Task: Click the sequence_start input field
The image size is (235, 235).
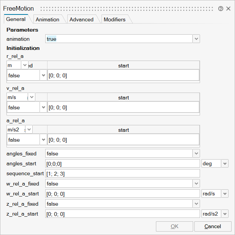Action: pos(122,174)
